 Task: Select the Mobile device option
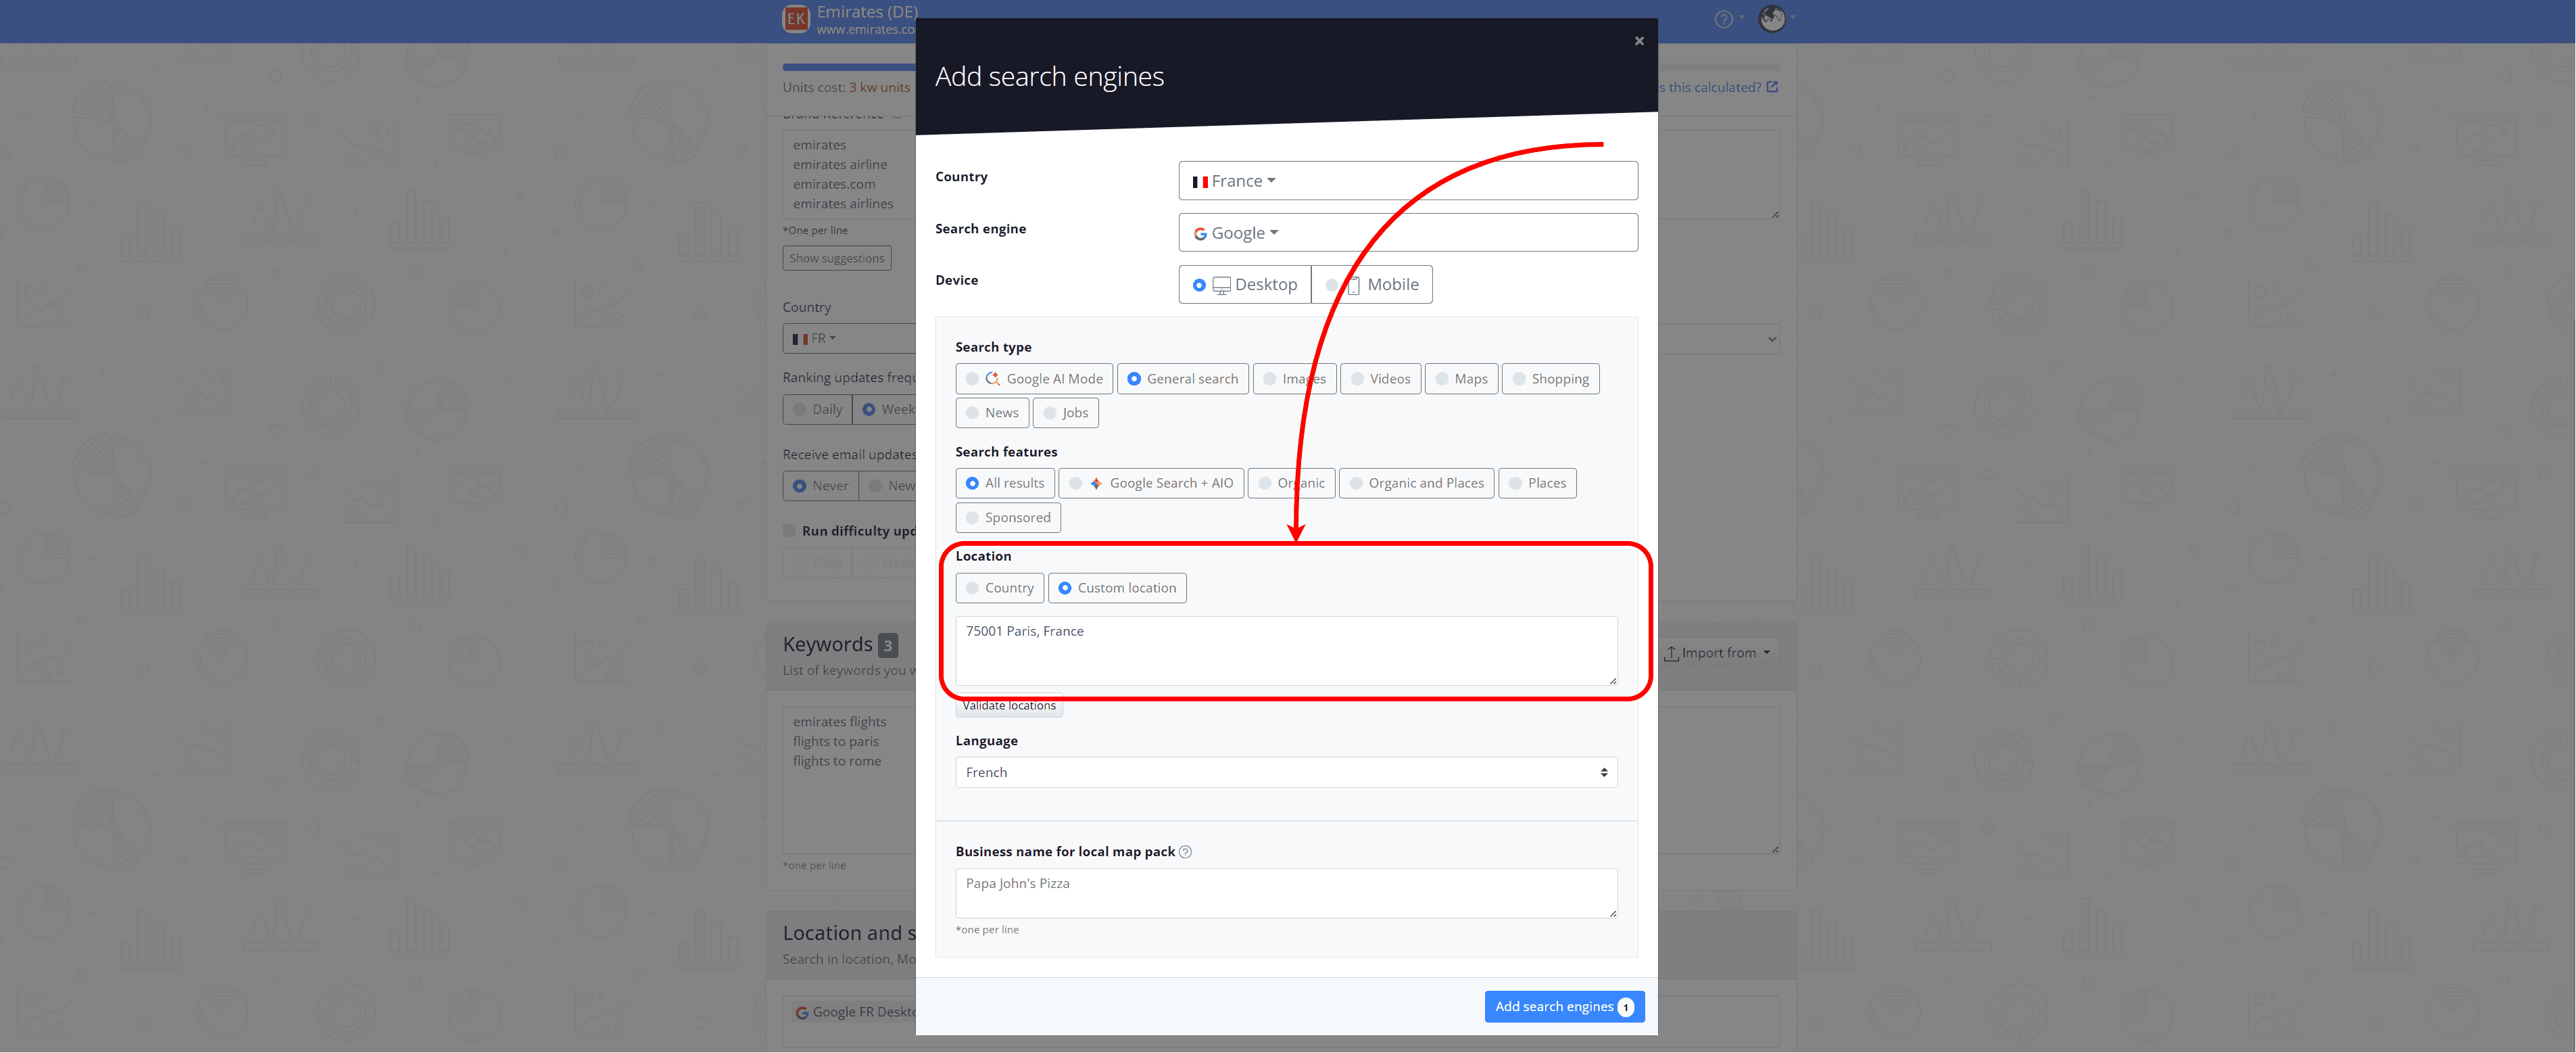coord(1372,284)
